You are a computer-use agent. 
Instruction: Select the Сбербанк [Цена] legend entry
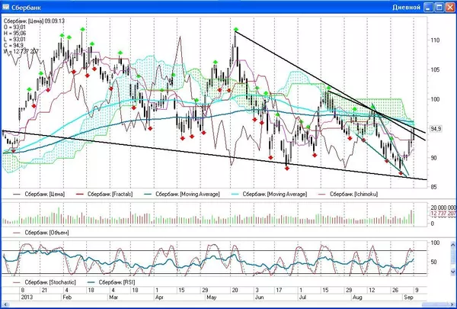(39, 194)
